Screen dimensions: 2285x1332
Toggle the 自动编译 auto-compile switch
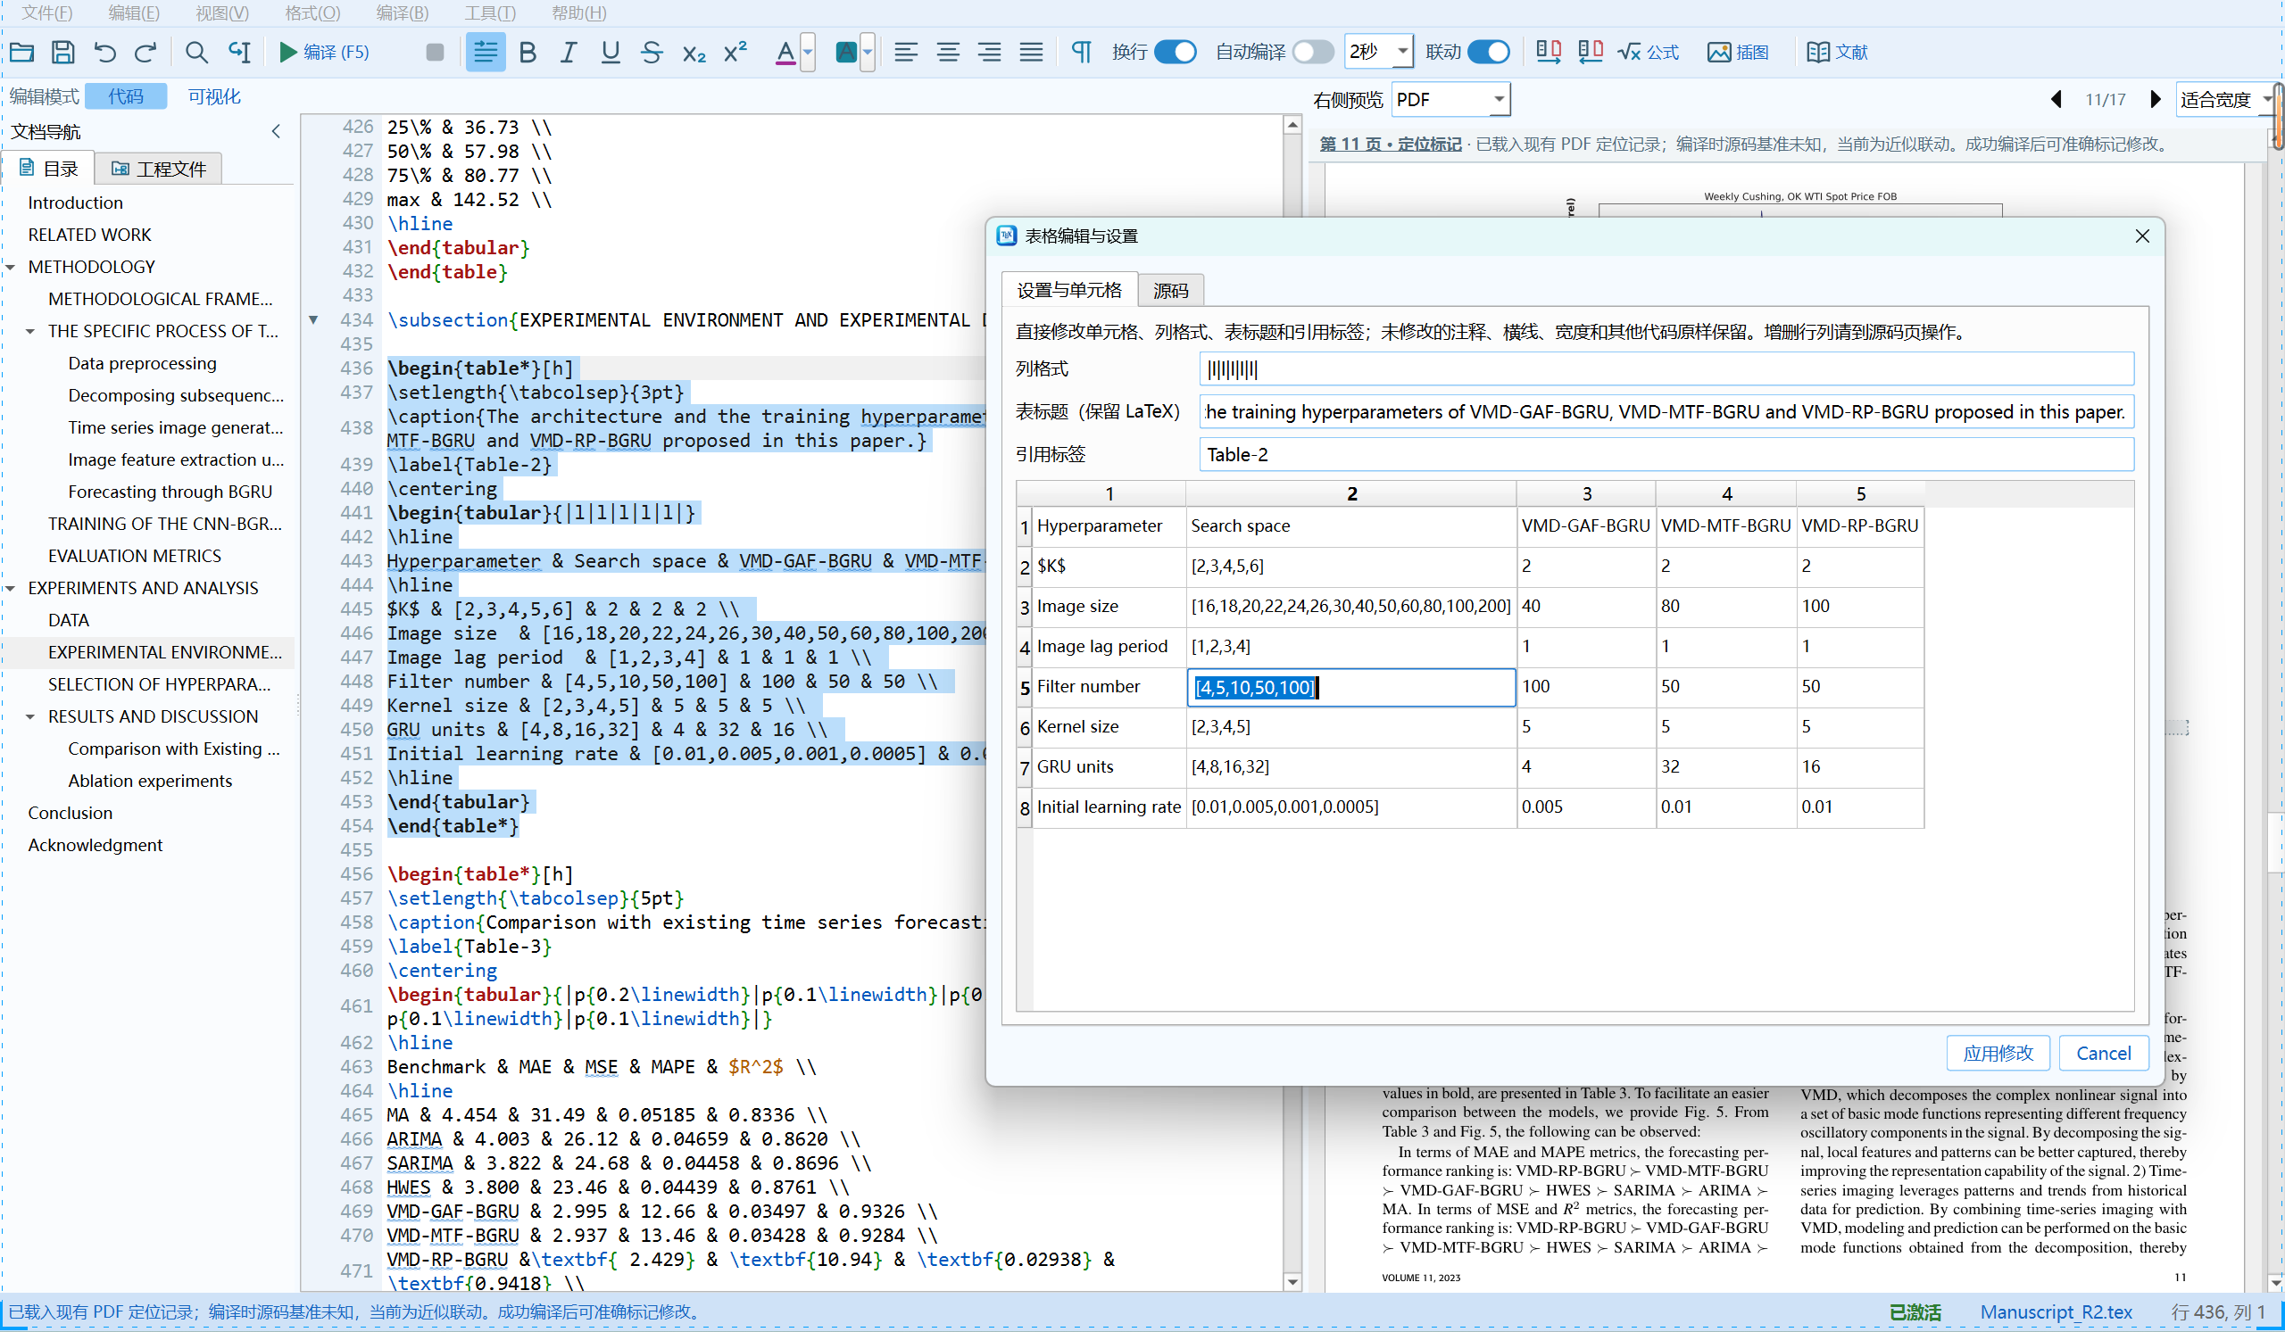tap(1313, 52)
